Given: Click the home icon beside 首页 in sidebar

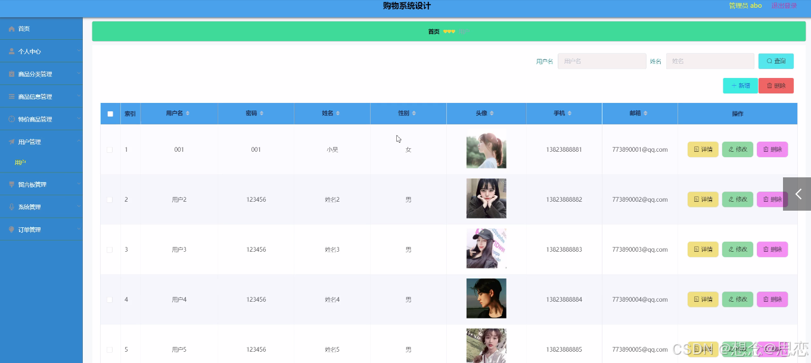Looking at the screenshot, I should coord(11,29).
